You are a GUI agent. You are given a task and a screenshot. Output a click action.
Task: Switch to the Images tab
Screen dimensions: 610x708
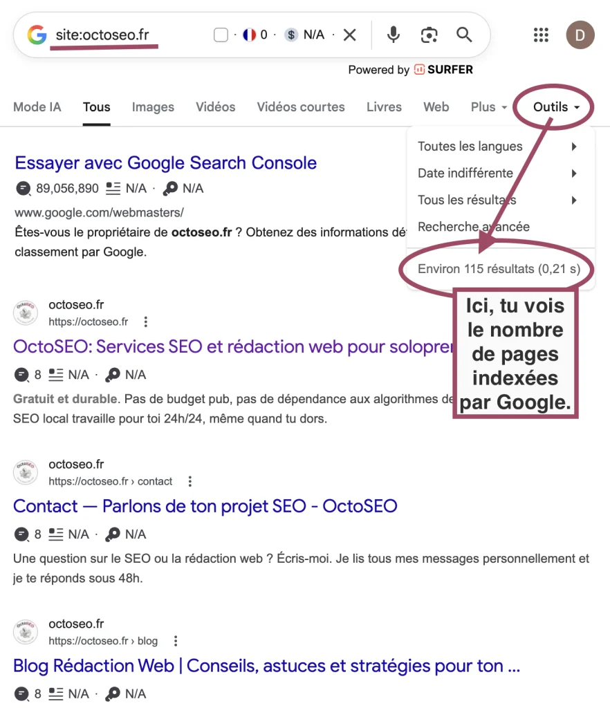[152, 107]
